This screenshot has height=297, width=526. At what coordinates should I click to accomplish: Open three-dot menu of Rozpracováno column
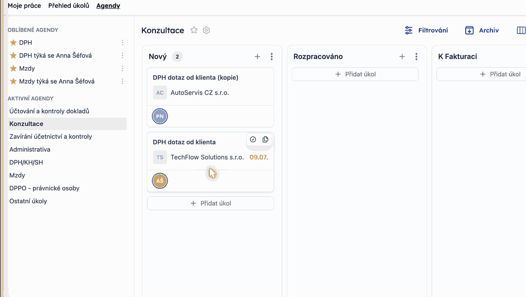coord(416,57)
